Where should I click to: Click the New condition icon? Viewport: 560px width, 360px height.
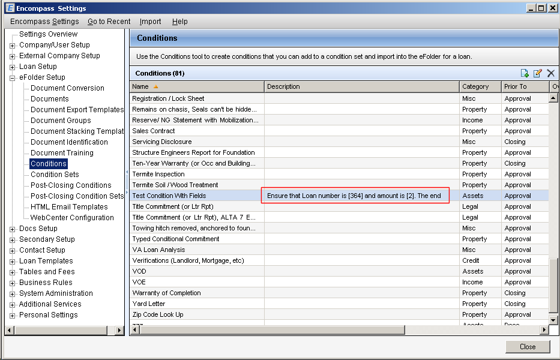pos(525,73)
